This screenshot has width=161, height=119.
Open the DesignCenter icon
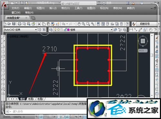(103, 24)
